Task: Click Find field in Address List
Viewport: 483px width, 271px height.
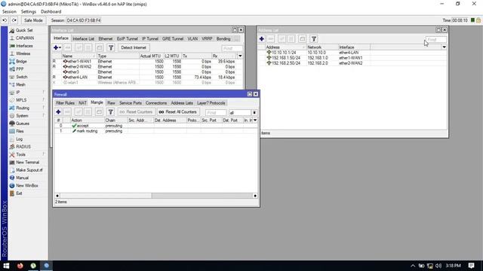Action: pos(436,40)
